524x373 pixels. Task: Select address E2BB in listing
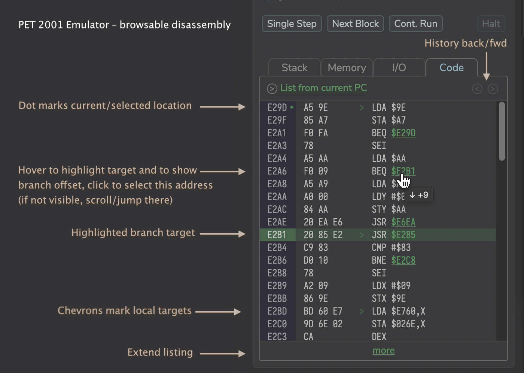(x=277, y=298)
